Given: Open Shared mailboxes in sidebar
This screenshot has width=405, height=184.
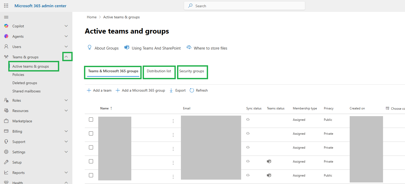Looking at the screenshot, I should (x=26, y=91).
